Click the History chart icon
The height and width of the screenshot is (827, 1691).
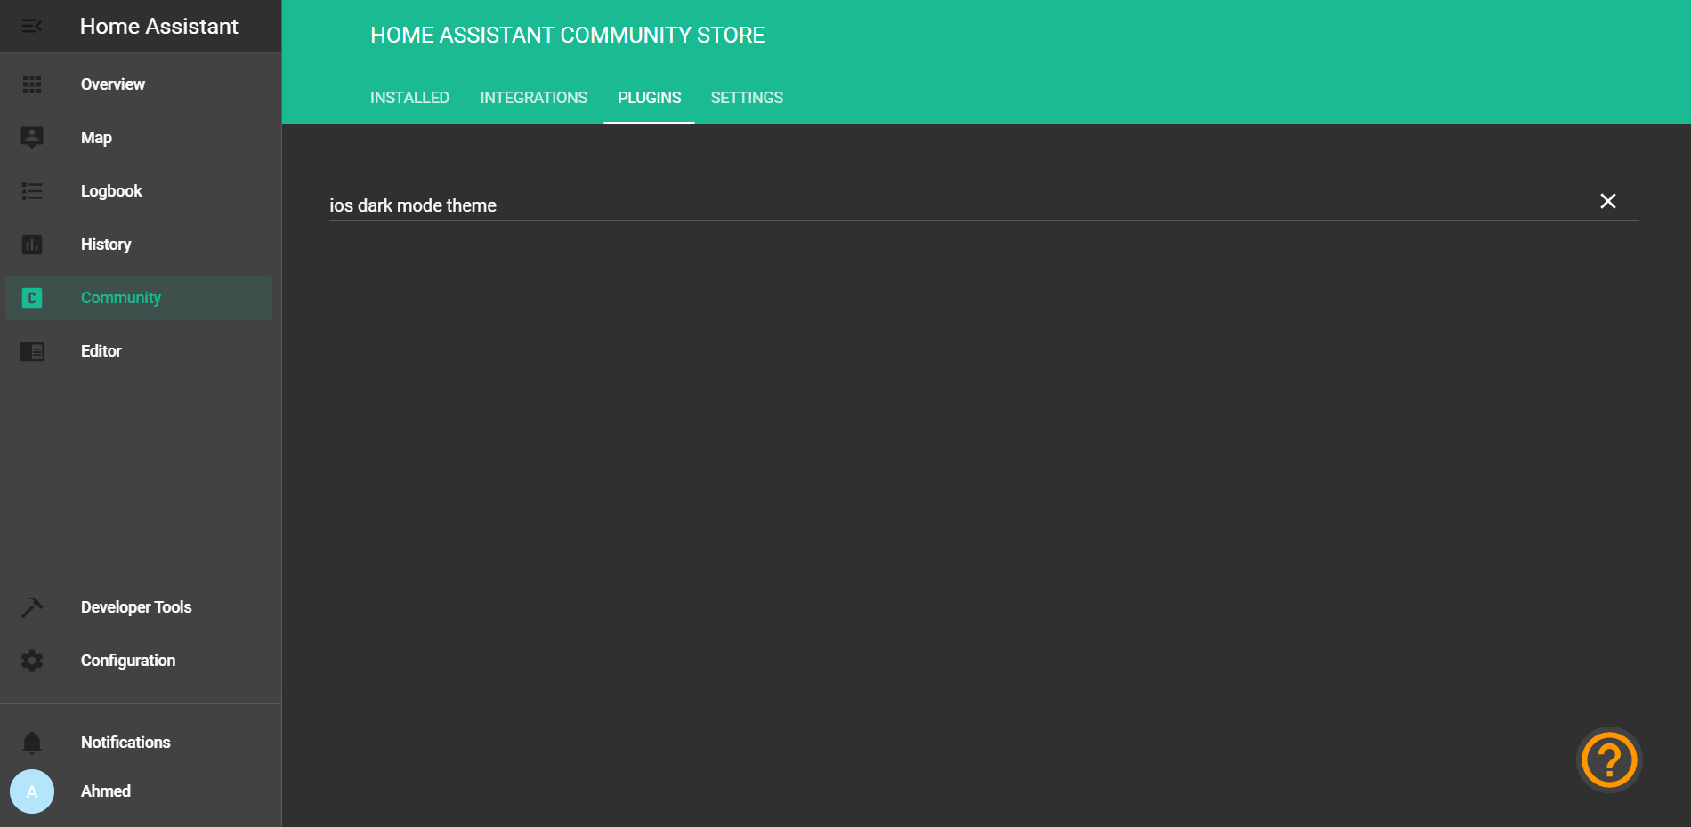(x=32, y=245)
